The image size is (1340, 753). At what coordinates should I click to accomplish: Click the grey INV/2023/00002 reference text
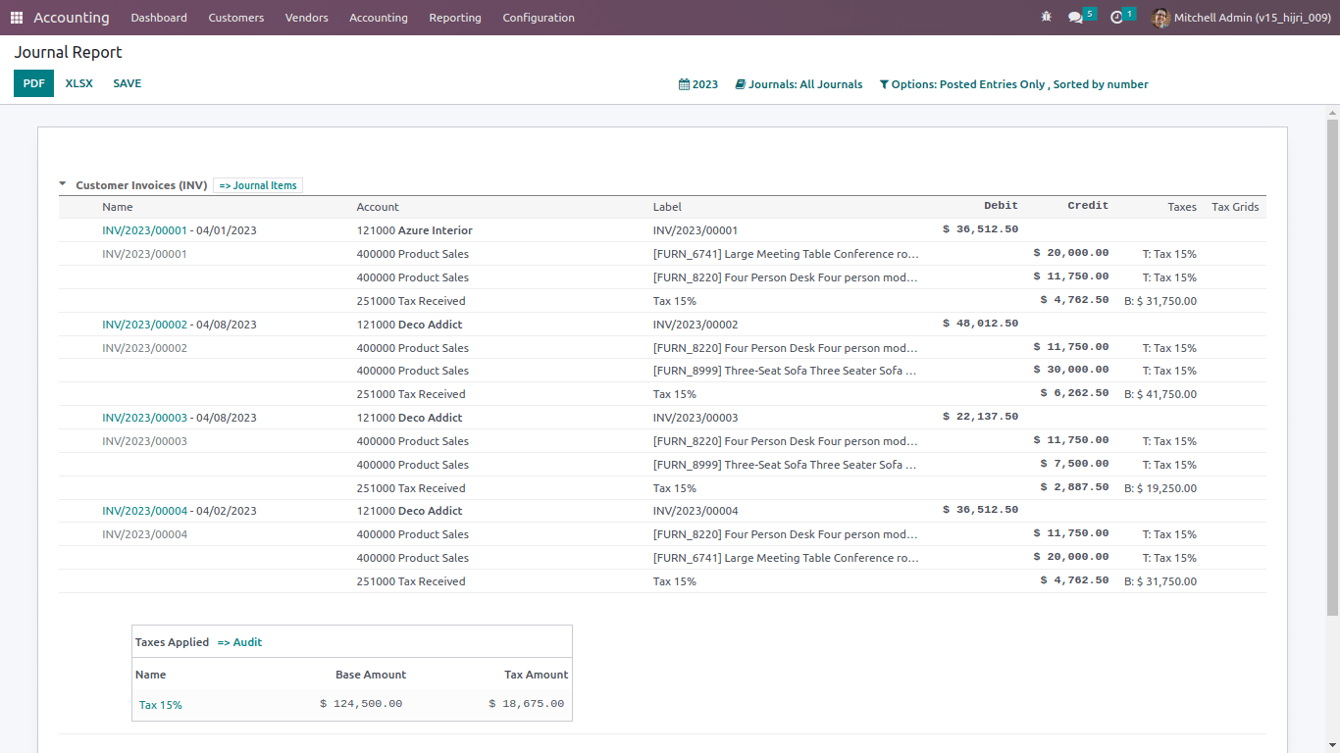click(144, 348)
